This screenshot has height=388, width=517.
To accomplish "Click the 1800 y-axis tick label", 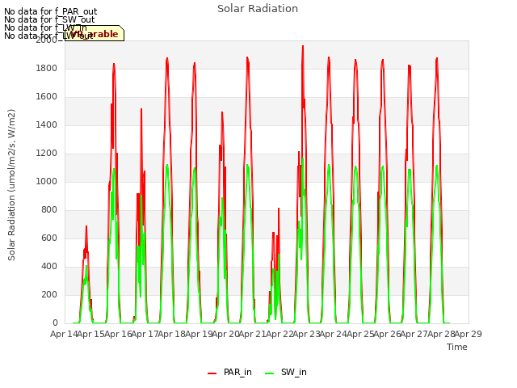I will point(47,68).
